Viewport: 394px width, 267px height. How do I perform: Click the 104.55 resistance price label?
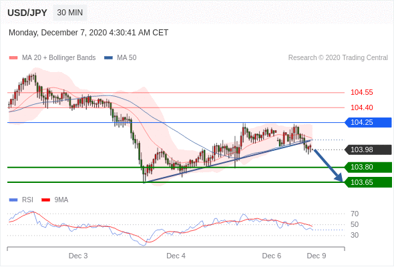coord(362,92)
